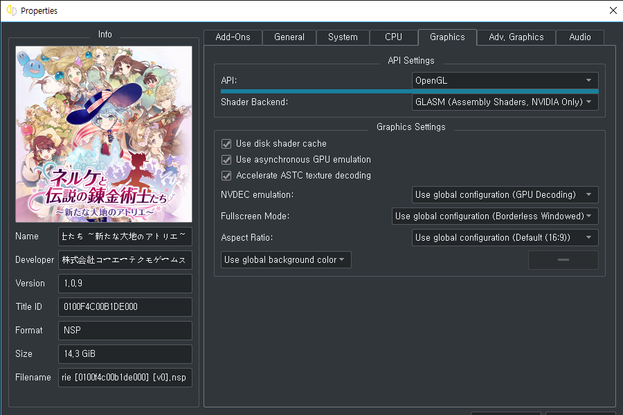The height and width of the screenshot is (415, 623).
Task: Toggle Use disk shader cache checkbox
Action: coord(226,144)
